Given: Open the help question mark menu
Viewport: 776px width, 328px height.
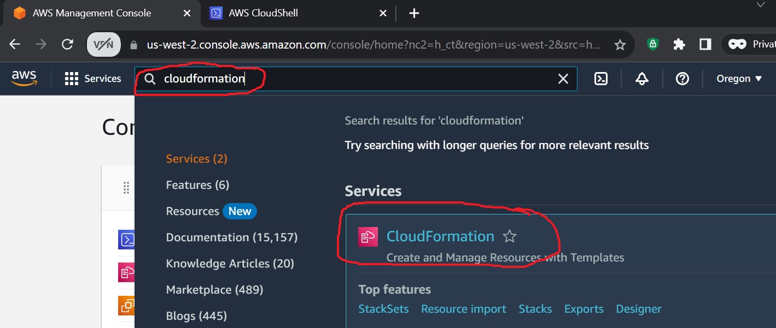Looking at the screenshot, I should [682, 79].
